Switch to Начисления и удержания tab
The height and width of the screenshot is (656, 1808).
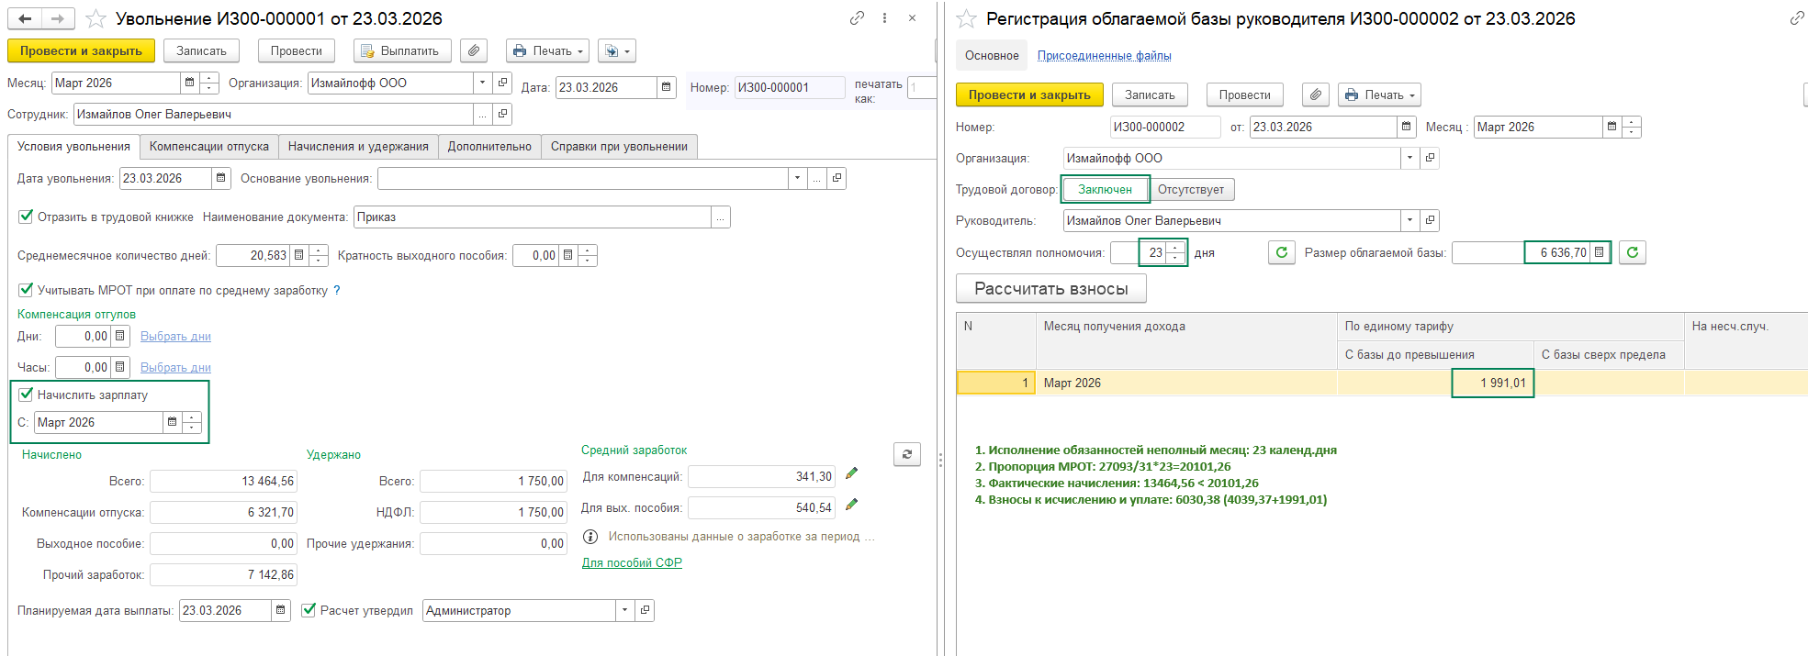click(x=358, y=147)
